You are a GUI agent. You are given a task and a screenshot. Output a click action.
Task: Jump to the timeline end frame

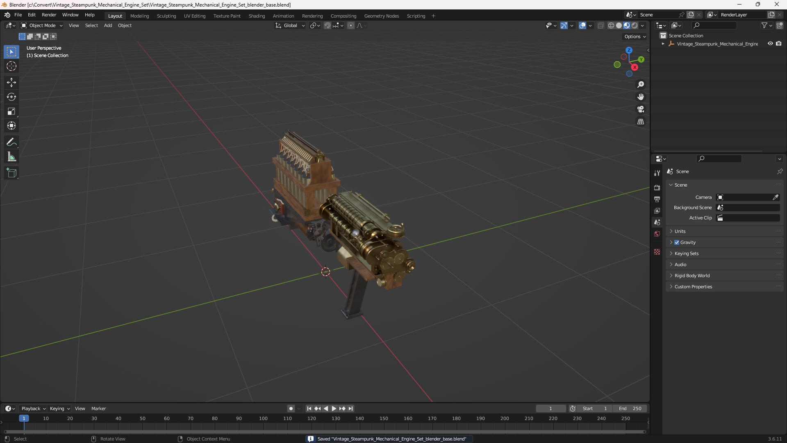point(350,409)
